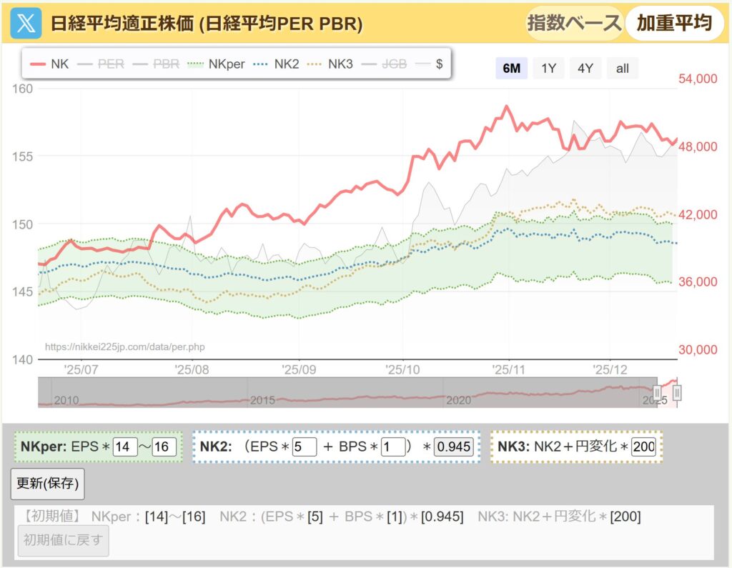Click the right handle of the timeline range slider

[x=676, y=393]
